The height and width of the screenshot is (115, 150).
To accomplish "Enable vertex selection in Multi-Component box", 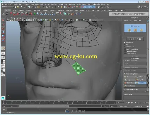I will tap(129, 30).
